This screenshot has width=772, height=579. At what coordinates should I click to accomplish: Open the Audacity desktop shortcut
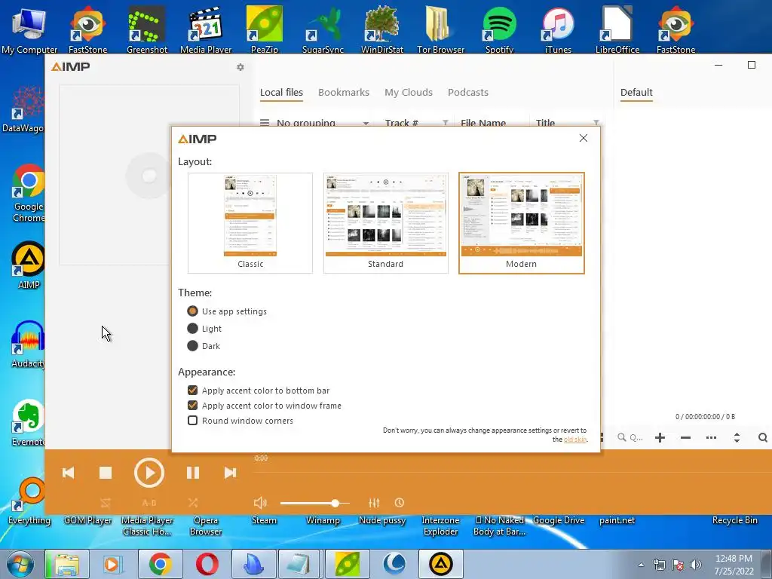click(x=28, y=344)
